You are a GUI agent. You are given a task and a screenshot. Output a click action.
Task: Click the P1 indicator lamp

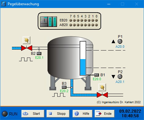120,41
